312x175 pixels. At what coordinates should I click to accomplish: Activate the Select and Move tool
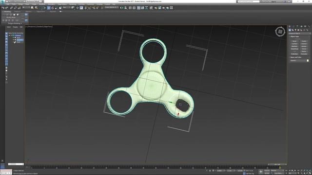pyautogui.click(x=49, y=8)
